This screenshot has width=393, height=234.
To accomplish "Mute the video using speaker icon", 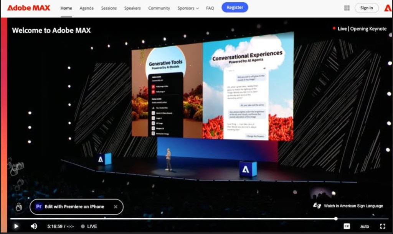I will click(34, 226).
